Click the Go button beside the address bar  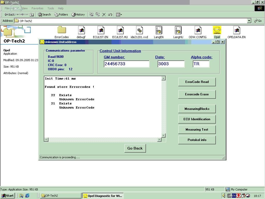click(x=258, y=21)
